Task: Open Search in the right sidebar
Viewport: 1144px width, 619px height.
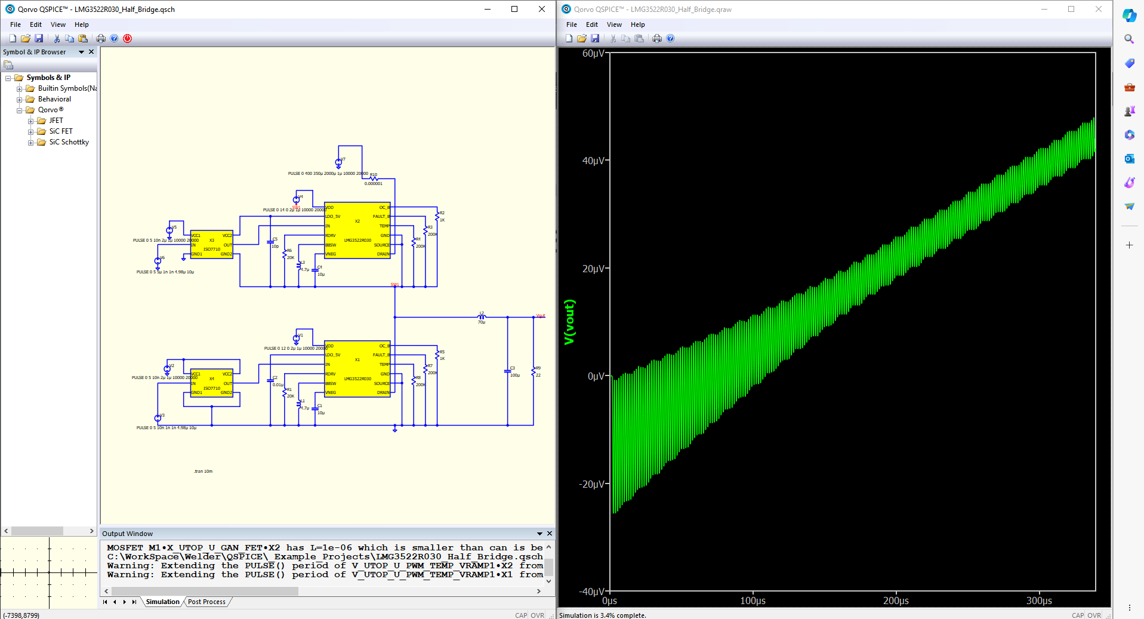Action: pos(1129,39)
